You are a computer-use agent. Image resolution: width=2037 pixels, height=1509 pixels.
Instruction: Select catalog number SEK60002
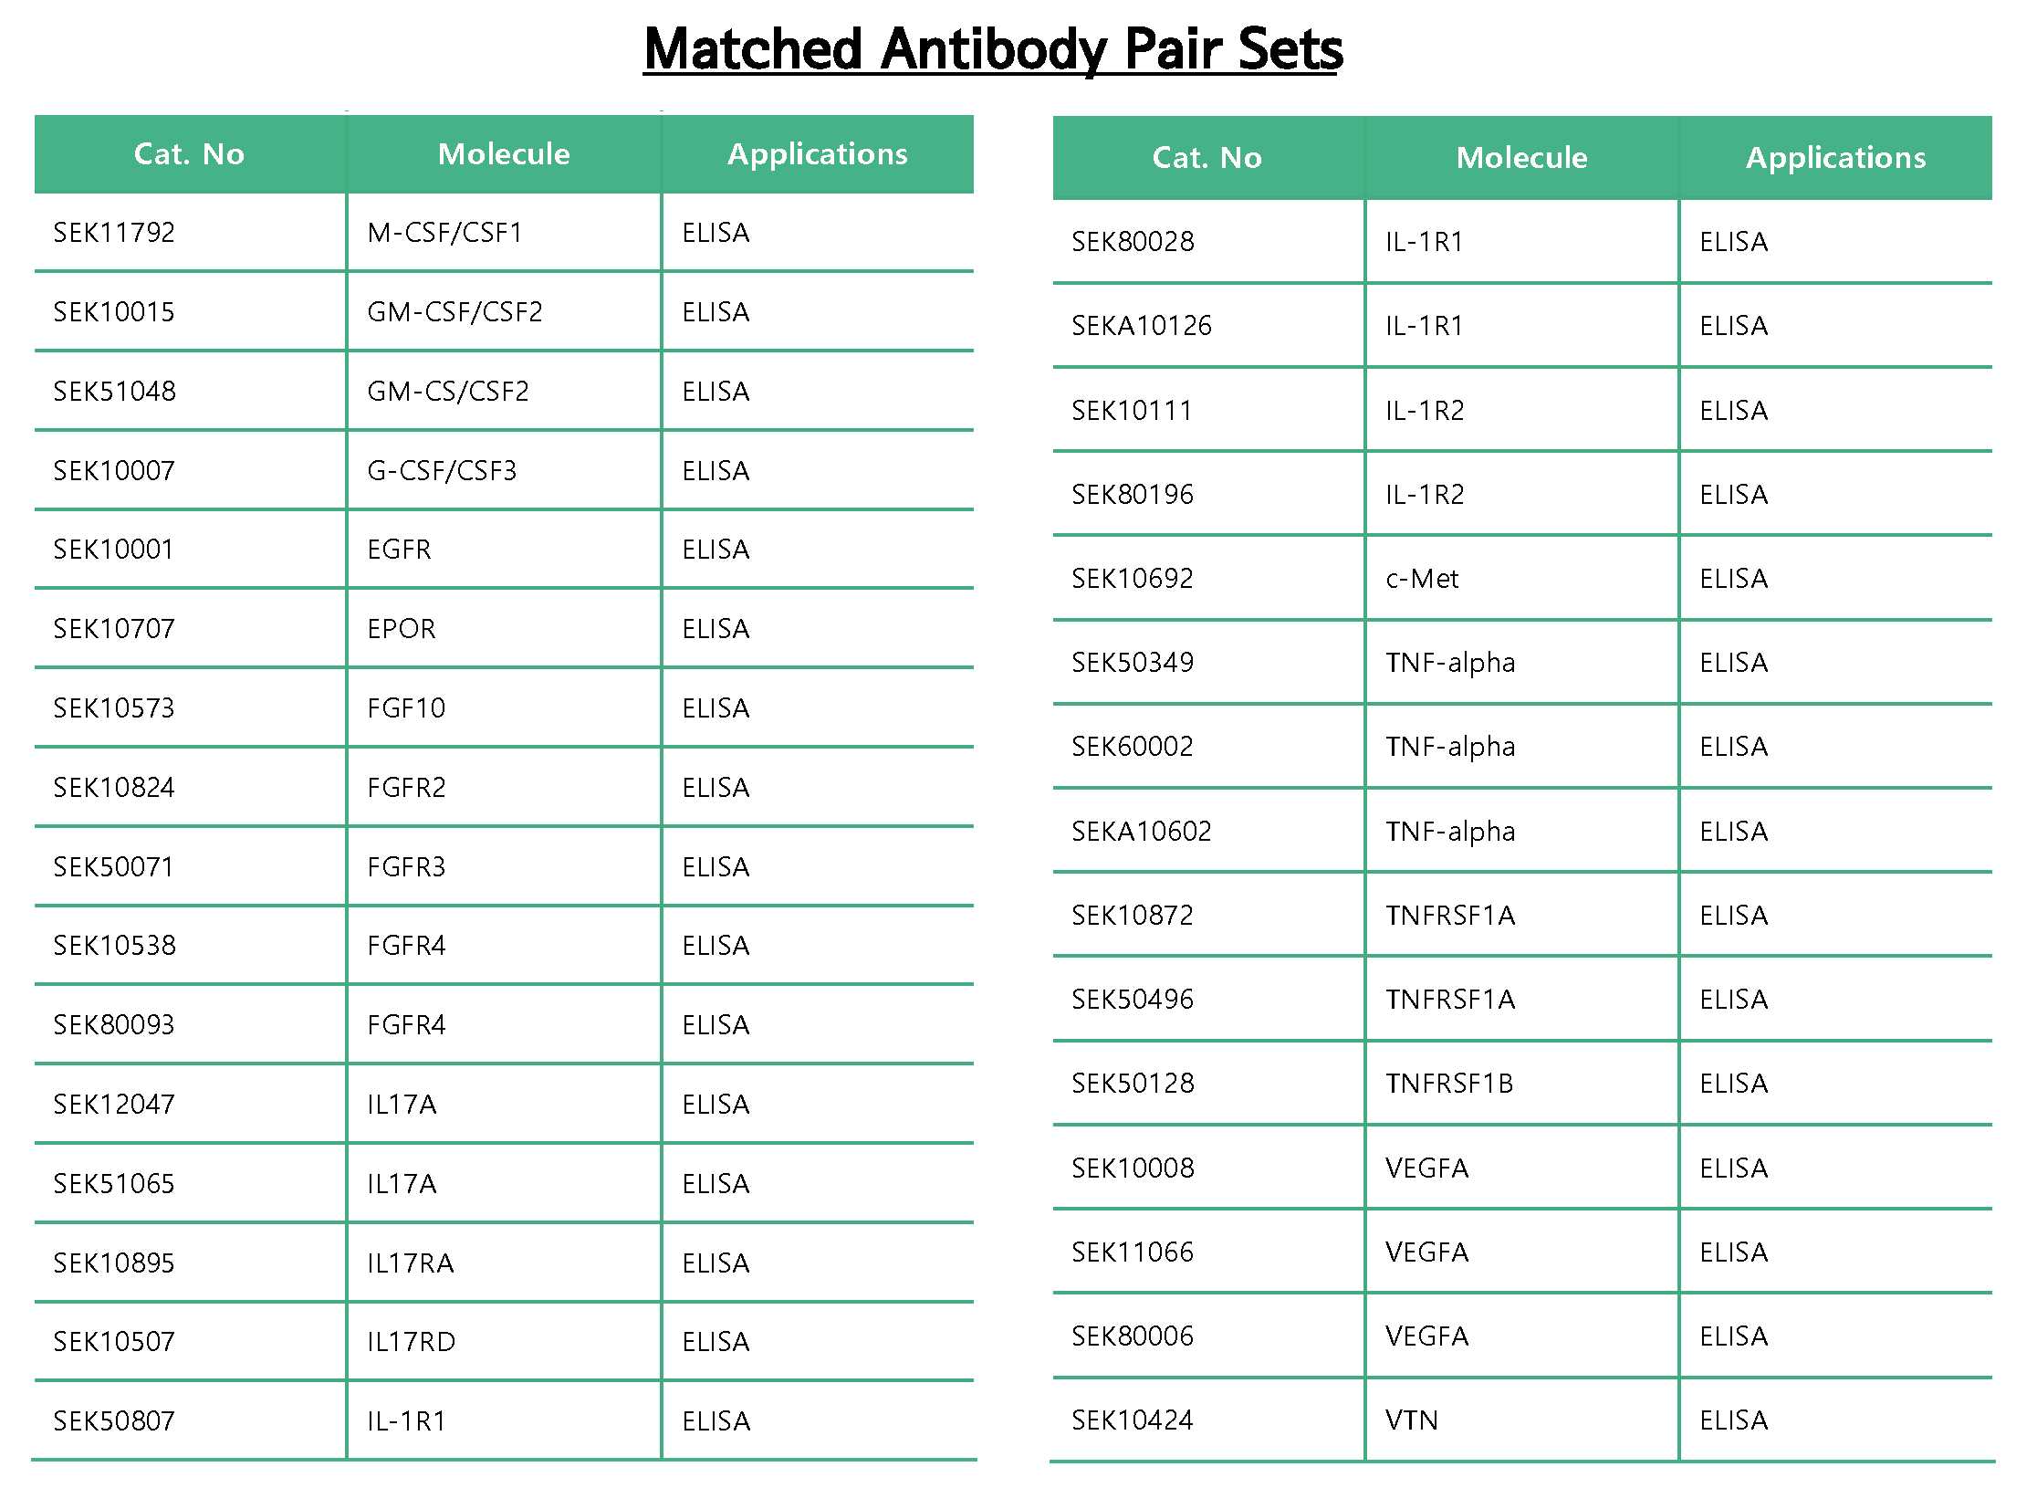tap(1133, 747)
